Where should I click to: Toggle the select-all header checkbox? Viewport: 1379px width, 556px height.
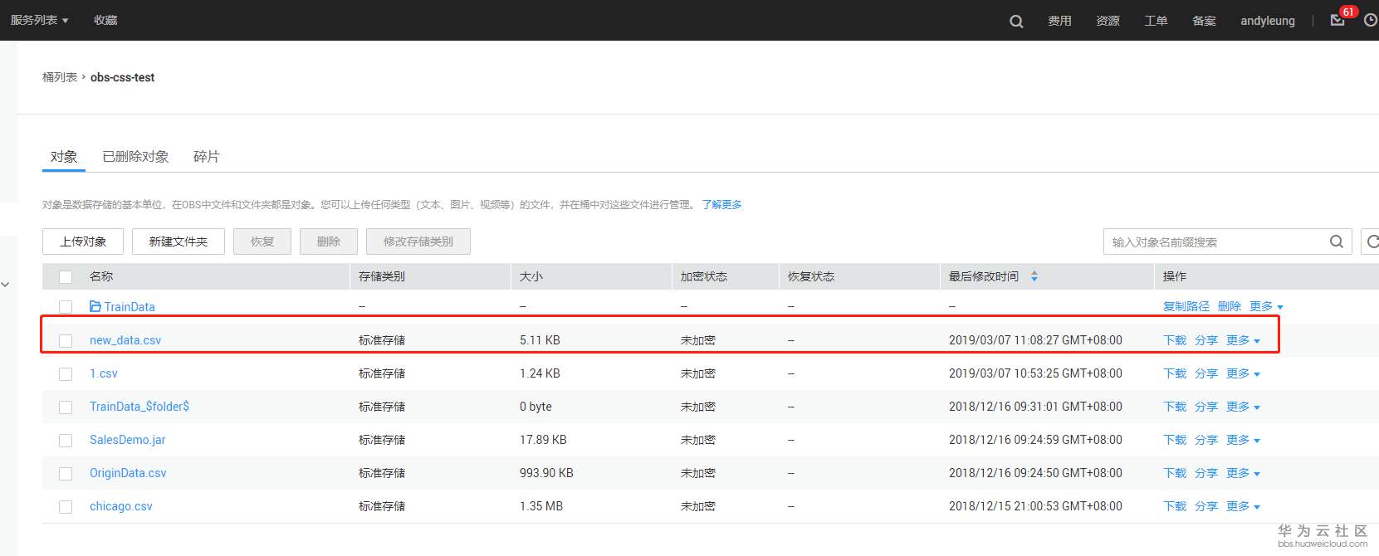pyautogui.click(x=66, y=277)
